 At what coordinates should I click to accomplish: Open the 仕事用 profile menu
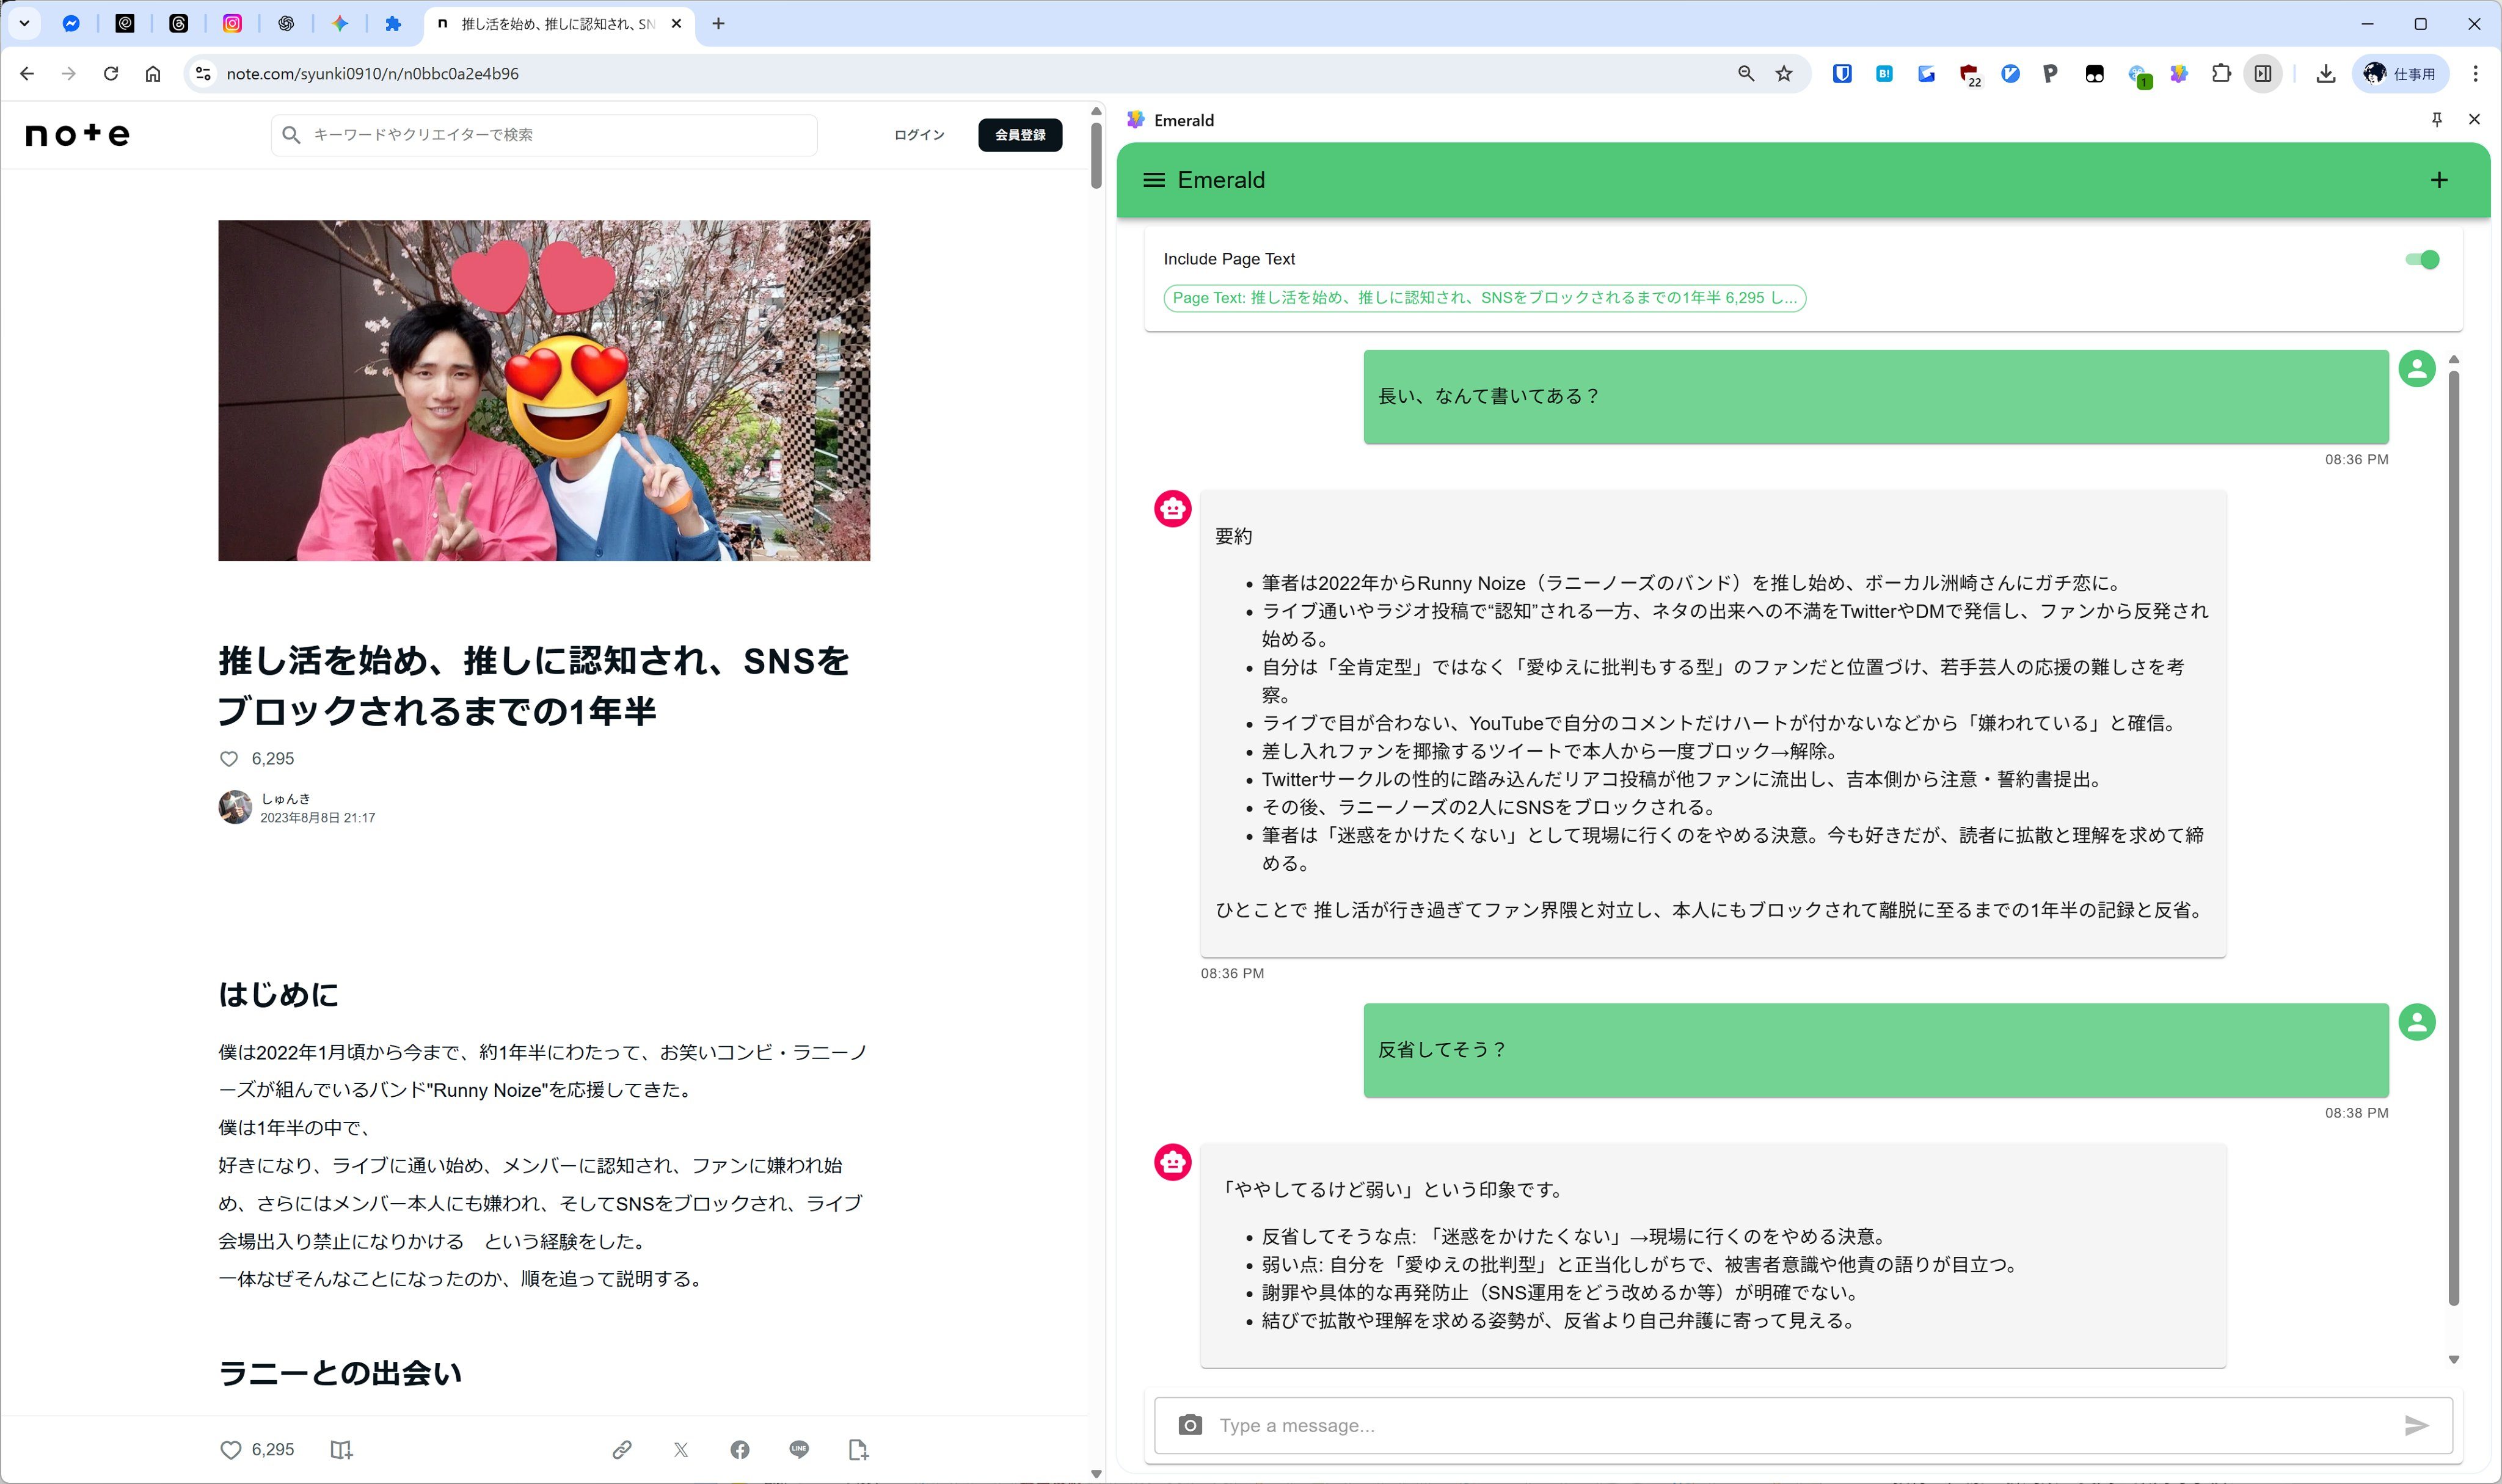pos(2400,73)
